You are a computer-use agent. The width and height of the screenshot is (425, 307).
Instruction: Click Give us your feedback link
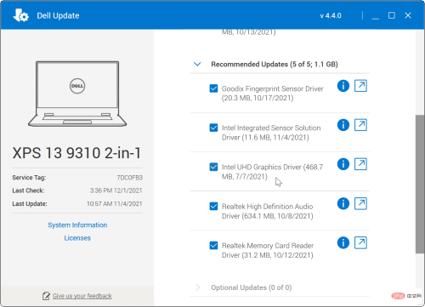pos(82,296)
